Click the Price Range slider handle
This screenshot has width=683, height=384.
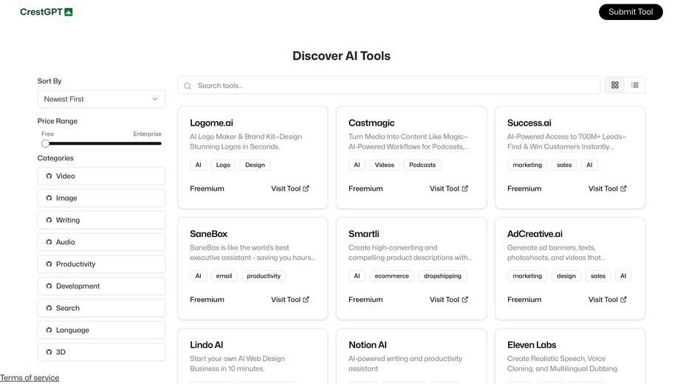pyautogui.click(x=45, y=143)
